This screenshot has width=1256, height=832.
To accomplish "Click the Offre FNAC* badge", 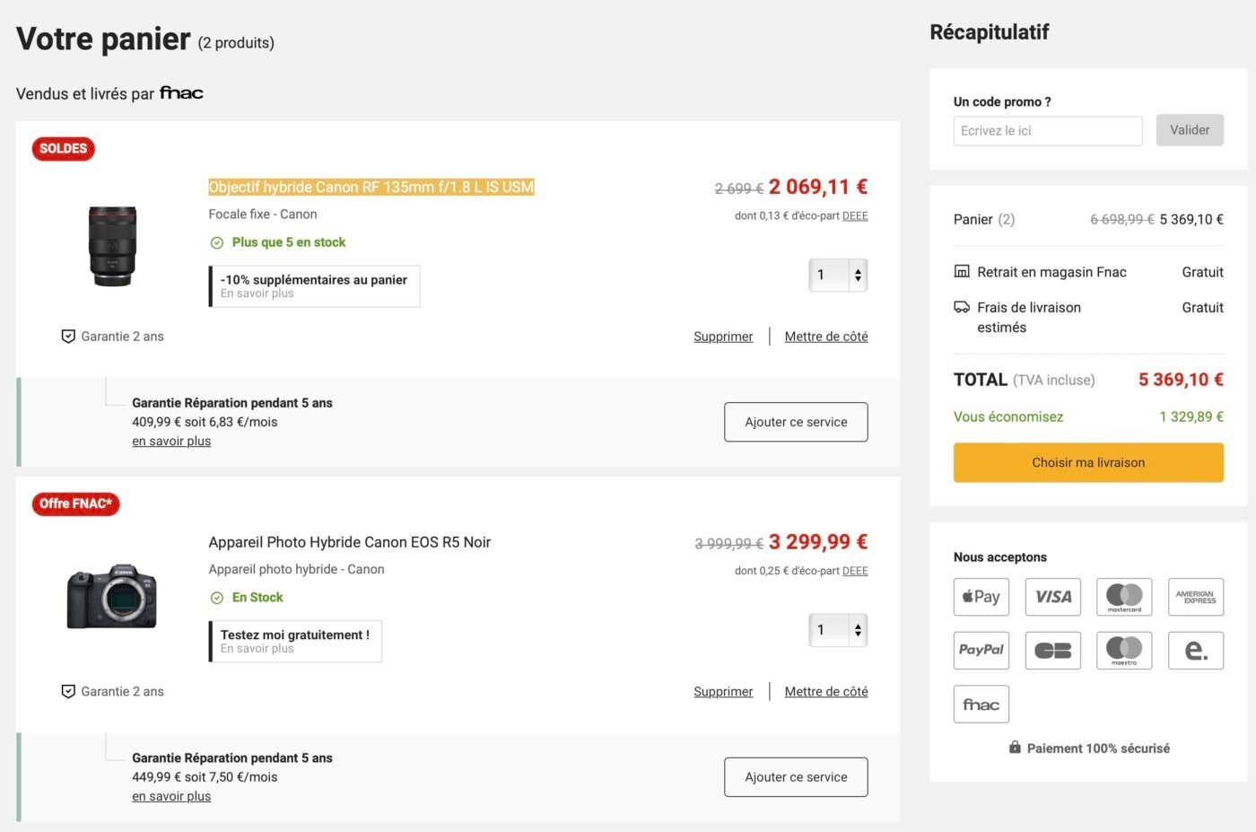I will [x=75, y=504].
